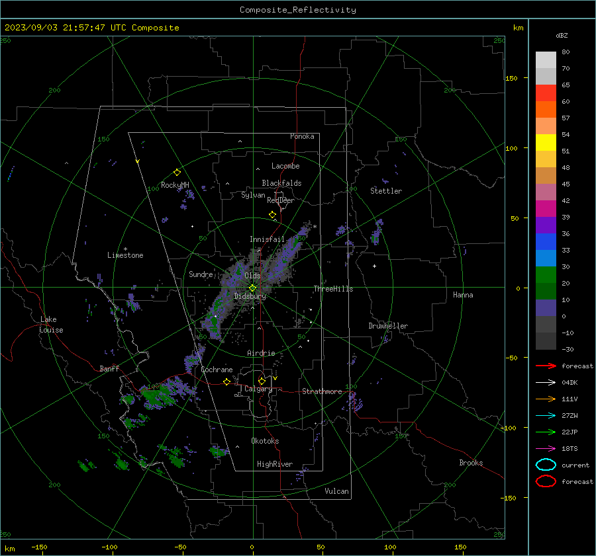Click the red forecast arrow in the legend
Image resolution: width=596 pixels, height=556 pixels.
546,366
